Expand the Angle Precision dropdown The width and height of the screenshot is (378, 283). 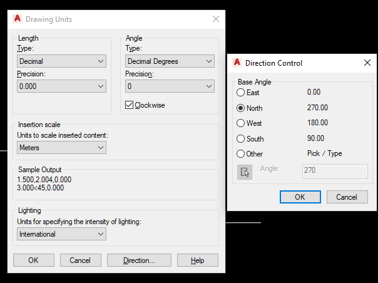(170, 86)
